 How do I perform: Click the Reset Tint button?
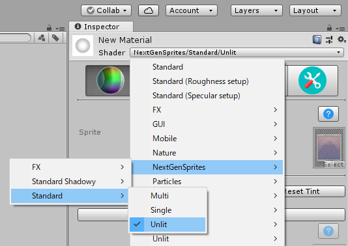(x=314, y=191)
